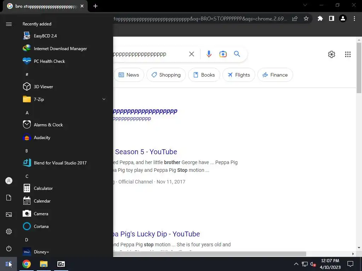362x271 pixels.
Task: Open the taskbar clock and date
Action: [330, 264]
